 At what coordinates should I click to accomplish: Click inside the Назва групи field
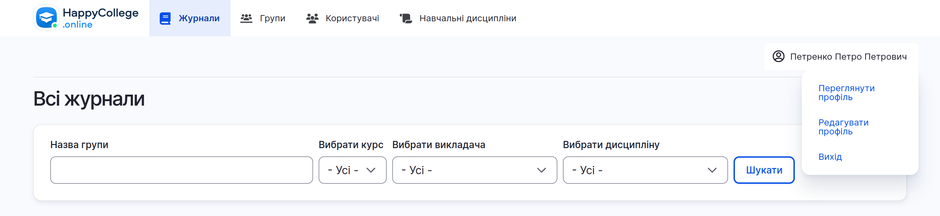(181, 170)
